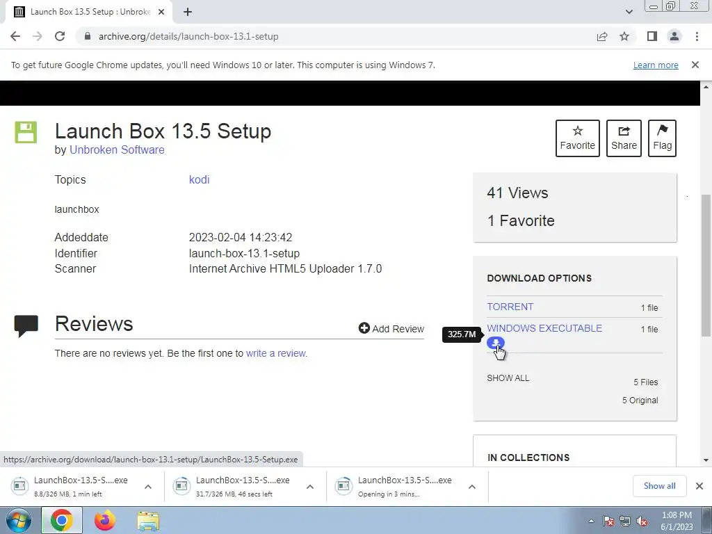Open the Chrome profile avatar
Viewport: 712px width, 534px height.
tap(674, 36)
